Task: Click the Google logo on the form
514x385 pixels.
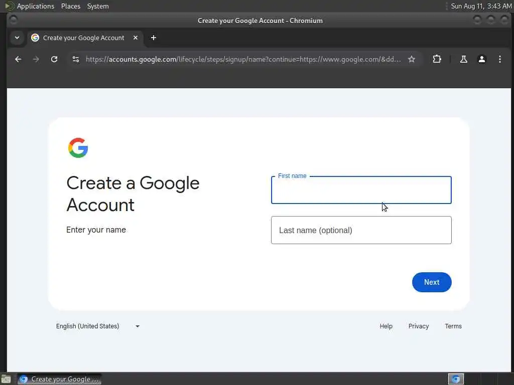Action: point(78,148)
